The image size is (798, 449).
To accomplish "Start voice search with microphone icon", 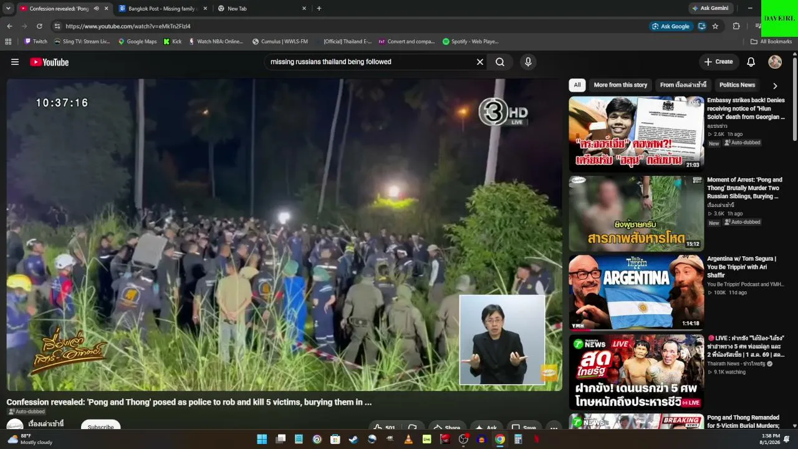I will pos(528,62).
